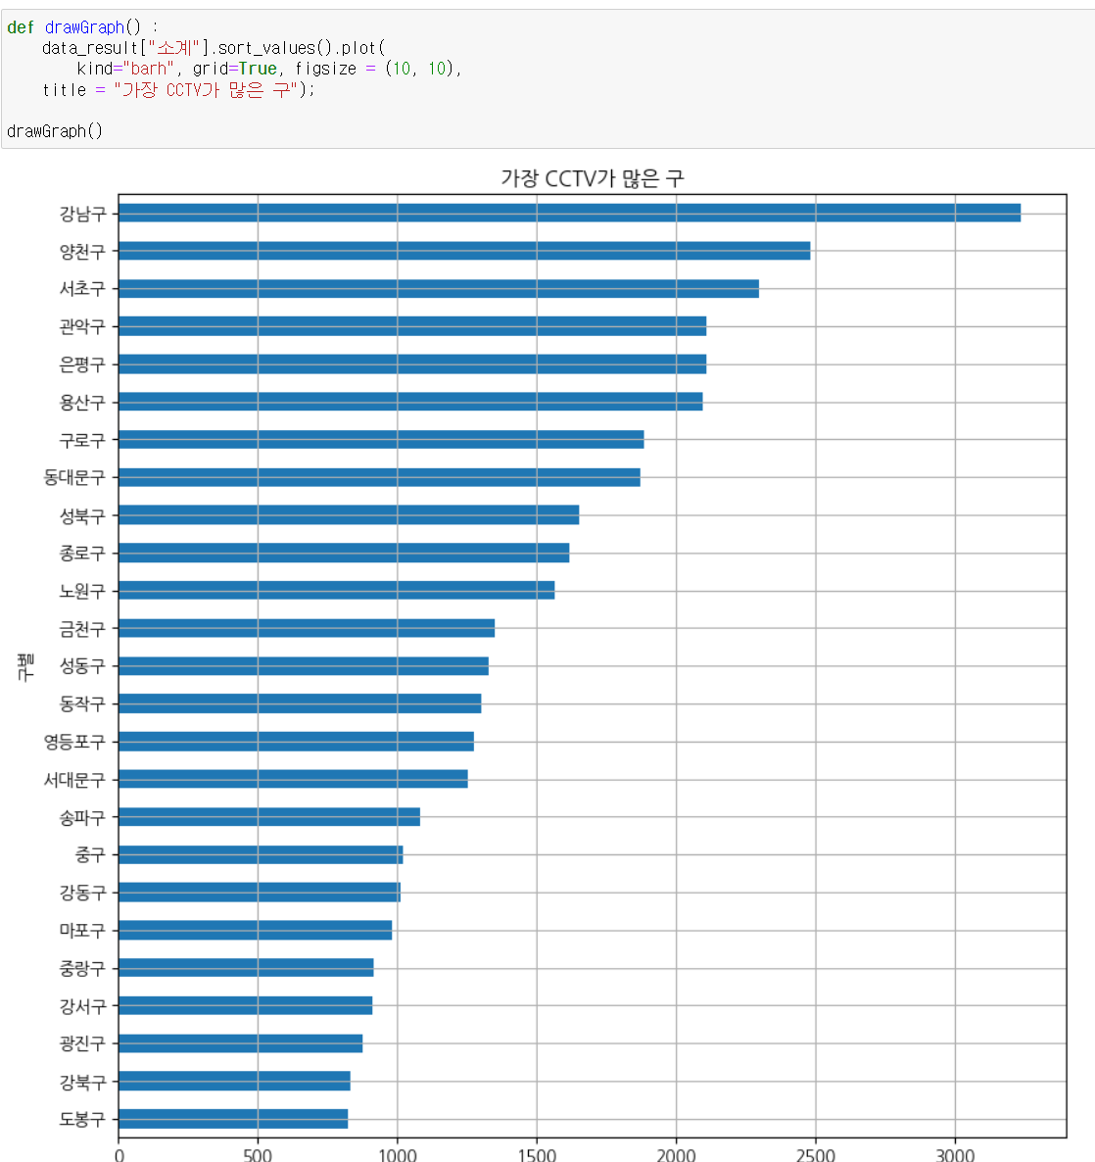Viewport: 1095px width, 1162px height.
Task: Select the 동대문구 axis label
Action: [74, 478]
